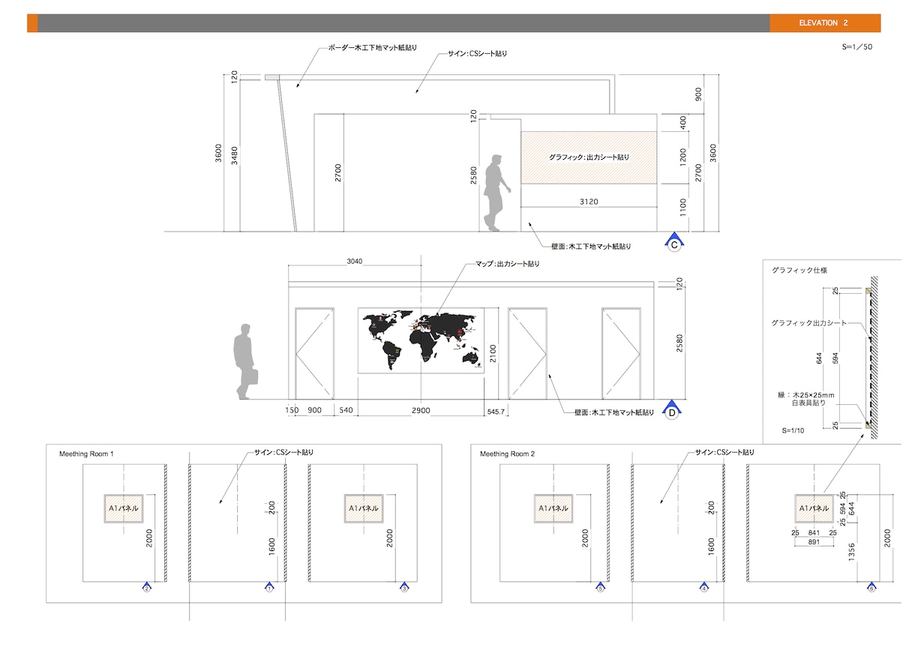Select view marker 6 in Meething Room 2
The image size is (915, 647).
click(x=871, y=589)
